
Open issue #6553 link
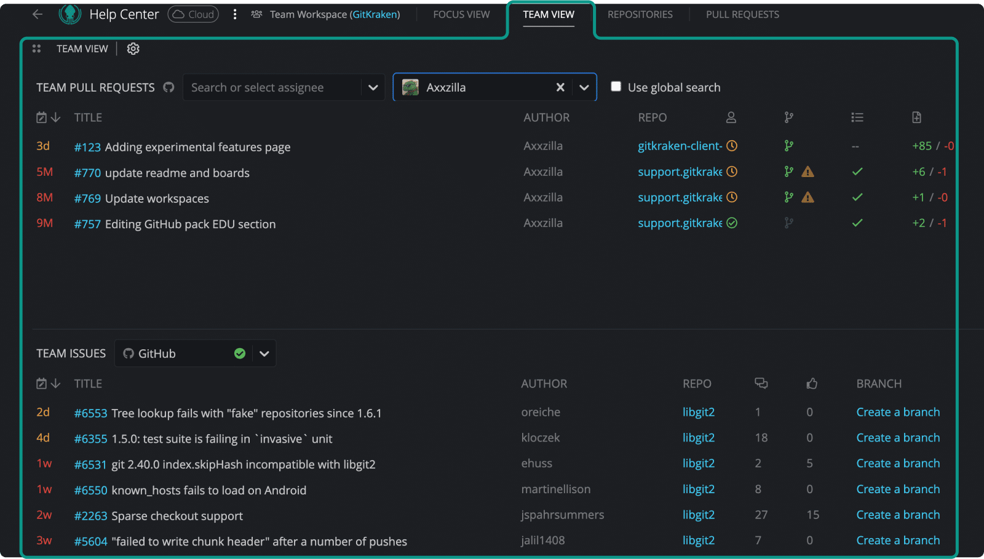tap(90, 413)
